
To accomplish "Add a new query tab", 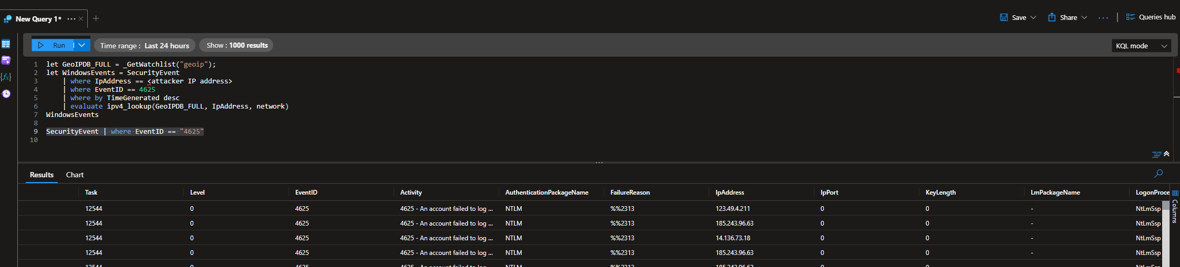I will point(96,18).
